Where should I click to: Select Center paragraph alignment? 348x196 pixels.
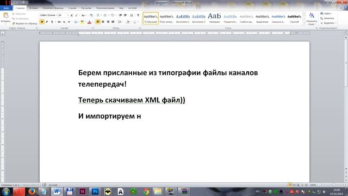pos(103,22)
